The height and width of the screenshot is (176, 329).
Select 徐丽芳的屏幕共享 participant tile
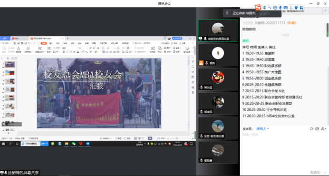pos(218,30)
